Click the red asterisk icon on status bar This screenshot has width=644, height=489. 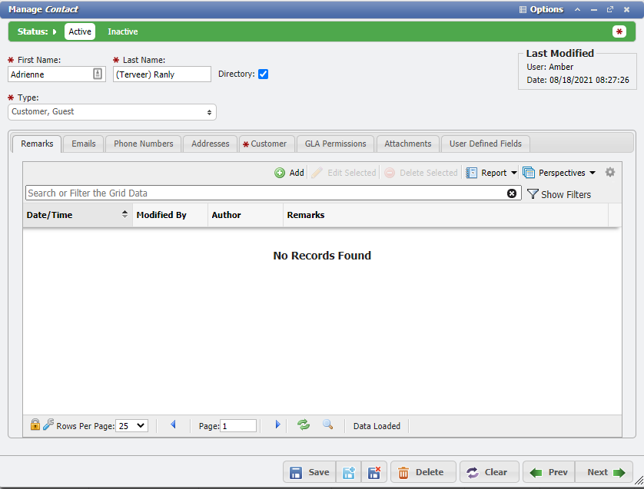coord(619,31)
